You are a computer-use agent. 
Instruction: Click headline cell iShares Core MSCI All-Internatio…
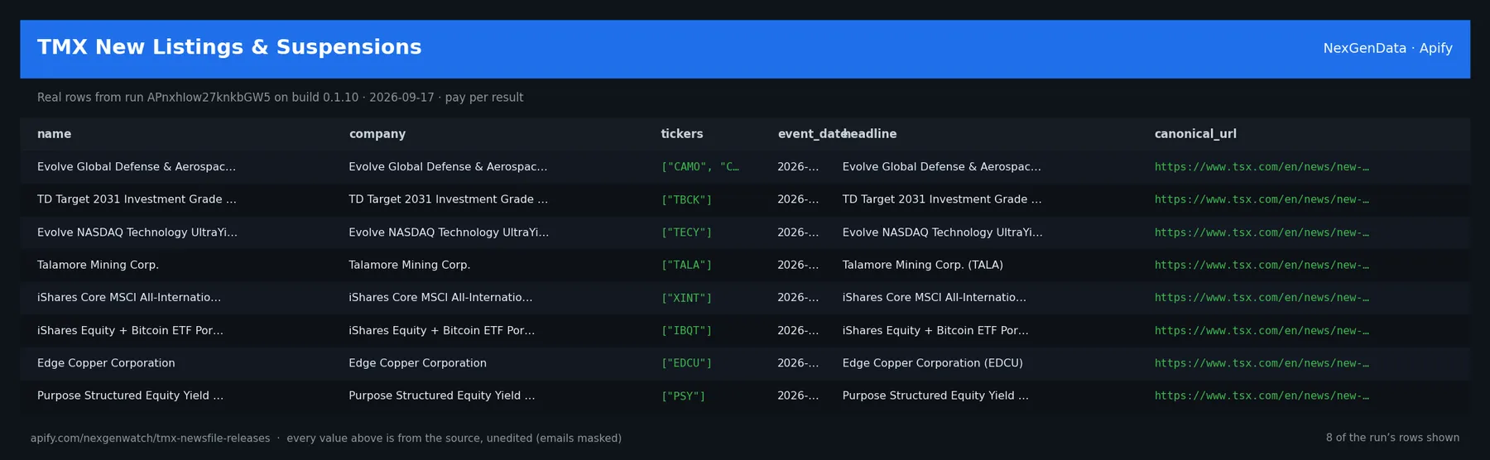(935, 298)
